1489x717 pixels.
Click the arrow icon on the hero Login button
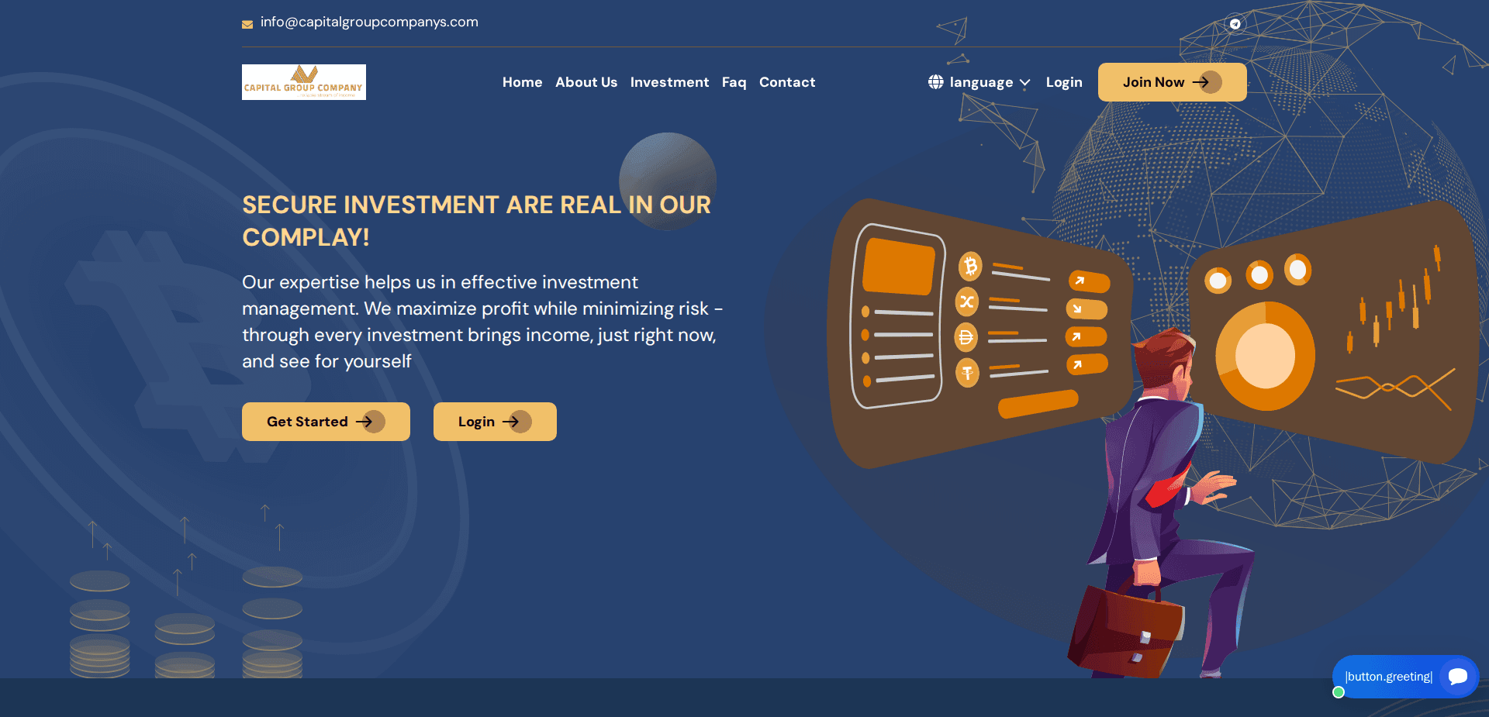[x=513, y=421]
